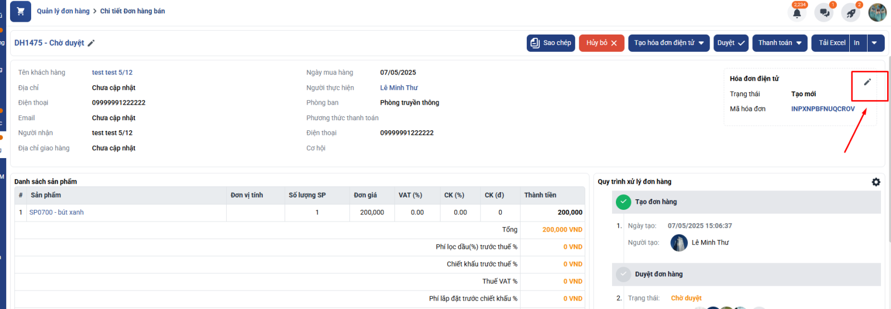Click the Sao chép copy button

(550, 43)
